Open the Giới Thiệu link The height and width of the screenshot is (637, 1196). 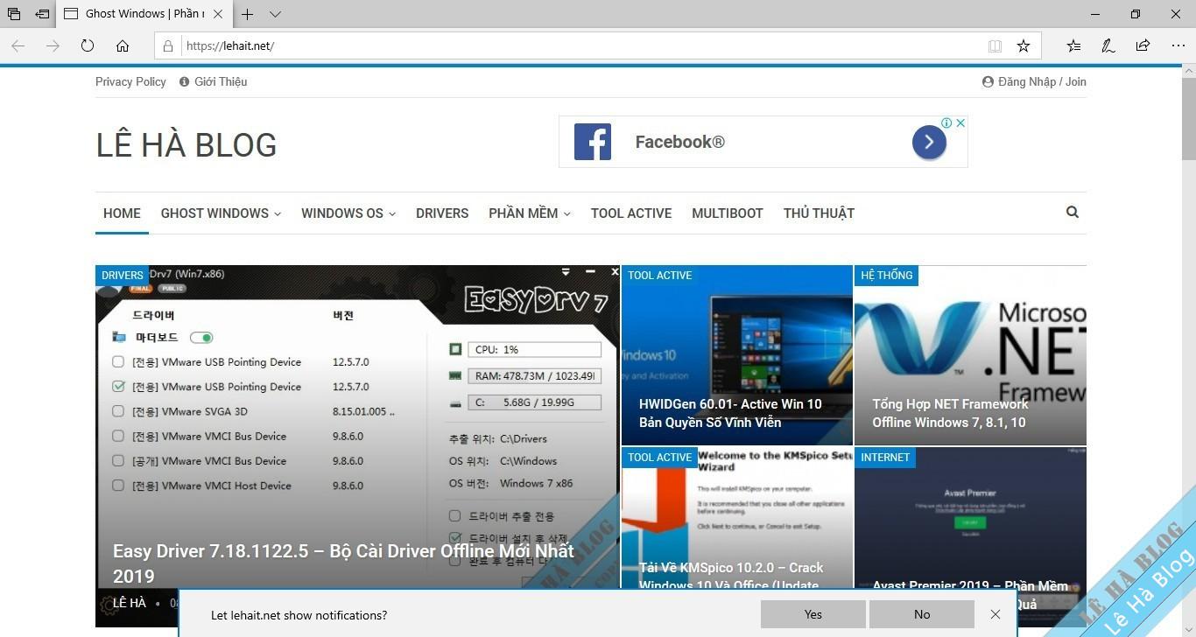point(214,81)
